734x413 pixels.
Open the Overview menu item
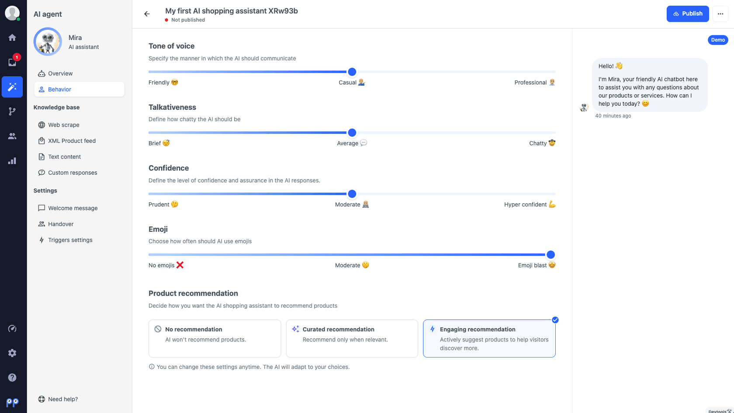(x=79, y=73)
